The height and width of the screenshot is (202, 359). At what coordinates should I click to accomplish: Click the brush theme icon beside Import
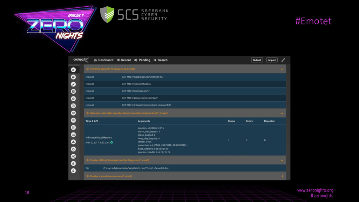click(x=283, y=60)
